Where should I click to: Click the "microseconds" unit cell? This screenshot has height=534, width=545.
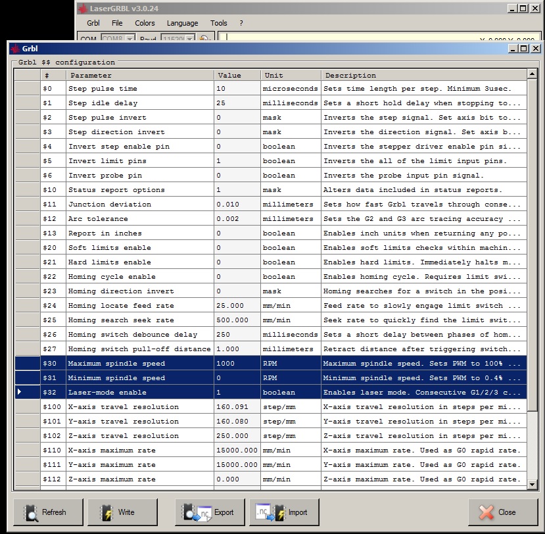[x=291, y=89]
